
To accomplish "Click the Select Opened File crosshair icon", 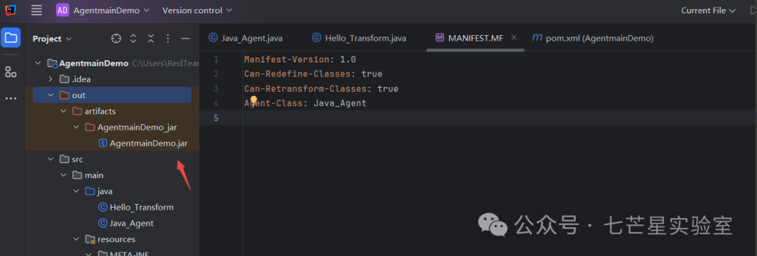I will click(x=116, y=39).
